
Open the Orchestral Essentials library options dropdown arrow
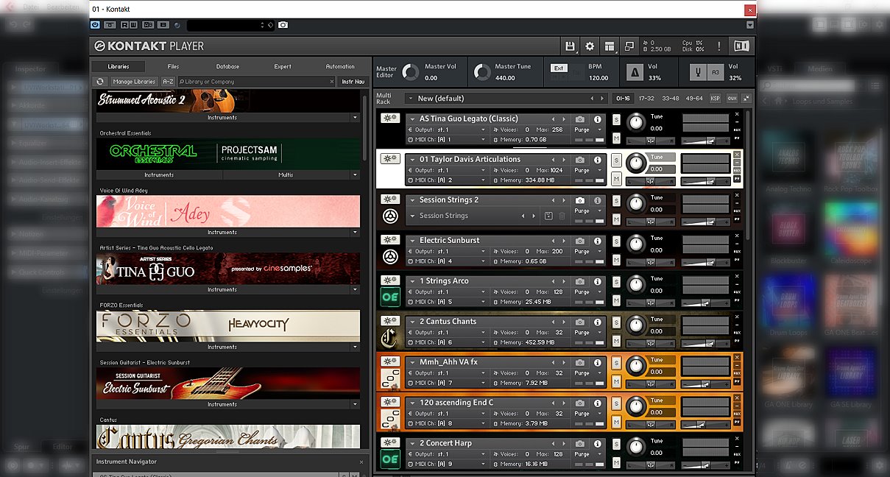[x=355, y=175]
